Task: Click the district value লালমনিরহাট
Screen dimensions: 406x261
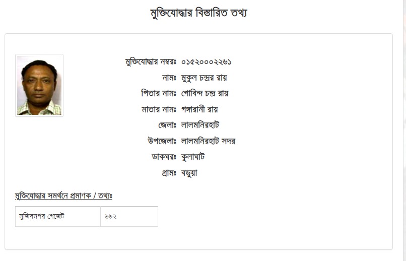Action: tap(200, 125)
